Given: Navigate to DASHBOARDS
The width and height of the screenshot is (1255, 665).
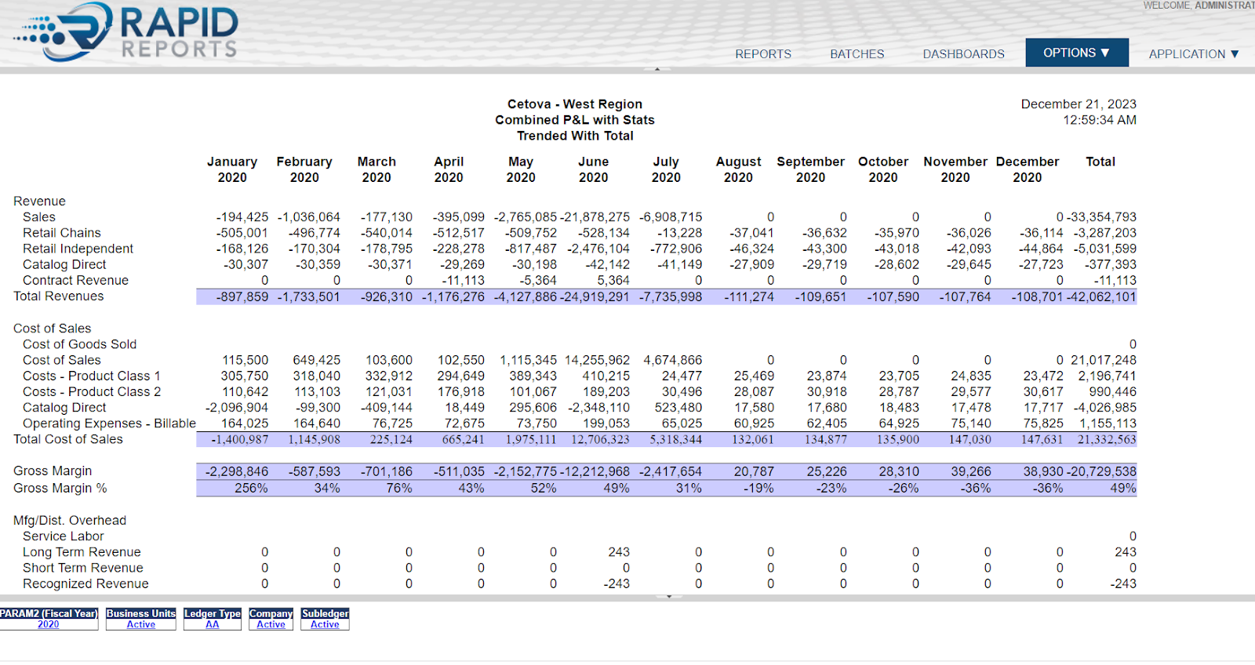Looking at the screenshot, I should click(963, 54).
